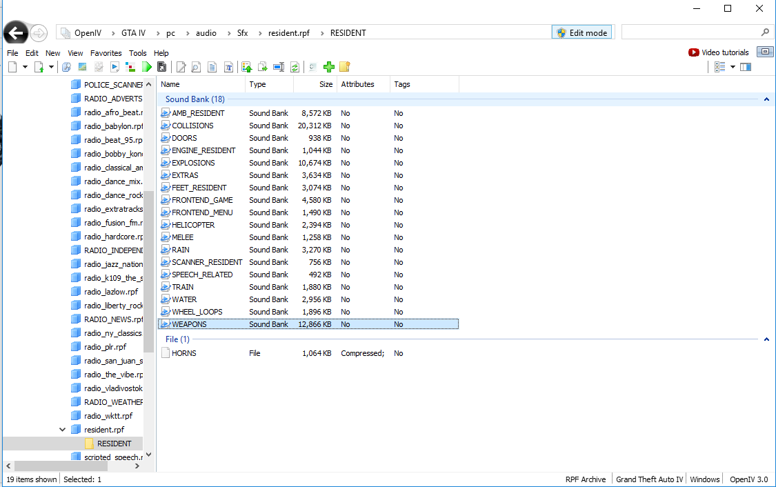The width and height of the screenshot is (776, 487).
Task: Toggle the preview pane button
Action: pyautogui.click(x=746, y=67)
